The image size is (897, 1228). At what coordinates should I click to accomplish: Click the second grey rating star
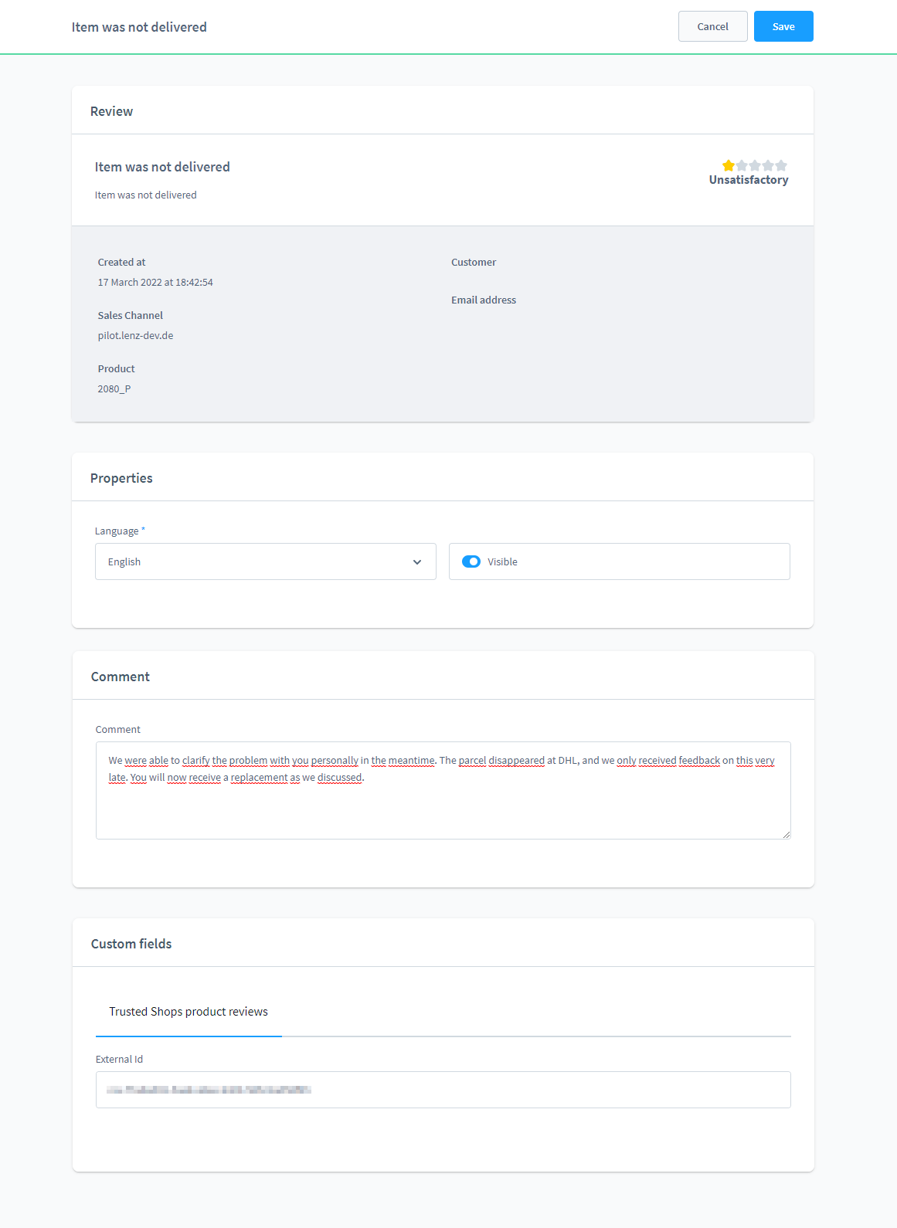pyautogui.click(x=742, y=165)
